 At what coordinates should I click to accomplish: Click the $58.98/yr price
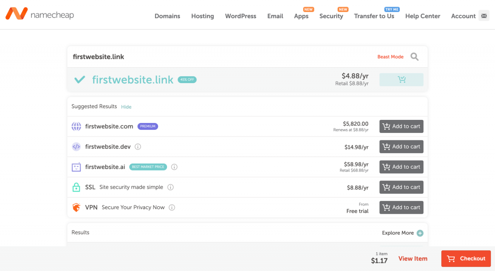[x=356, y=164]
